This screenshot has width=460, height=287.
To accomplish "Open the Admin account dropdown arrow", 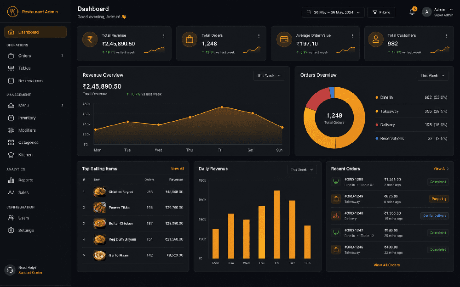I will [451, 9].
